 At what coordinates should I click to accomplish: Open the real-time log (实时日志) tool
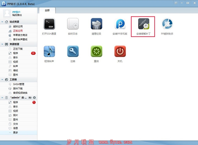73,24
